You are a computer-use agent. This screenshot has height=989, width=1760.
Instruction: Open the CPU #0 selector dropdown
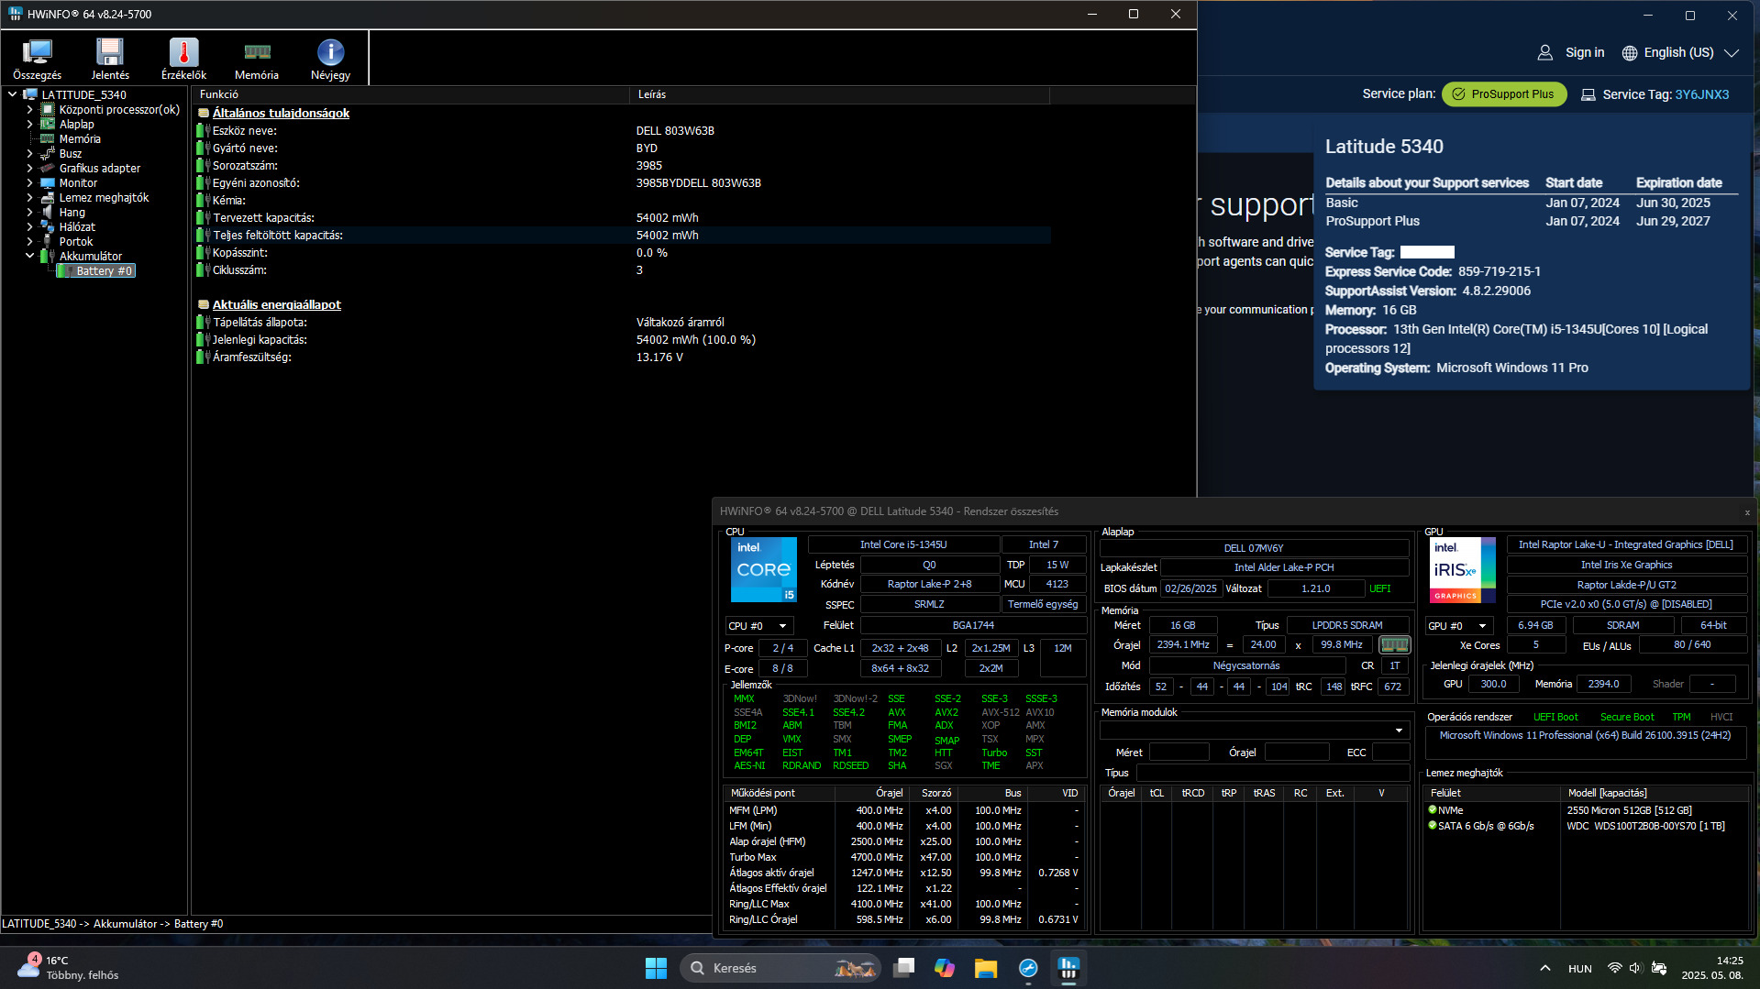[x=759, y=626]
